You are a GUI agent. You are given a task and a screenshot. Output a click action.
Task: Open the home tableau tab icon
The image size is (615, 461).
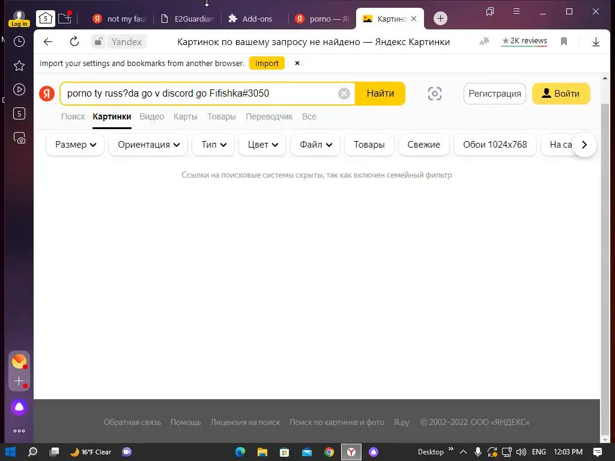[46, 19]
